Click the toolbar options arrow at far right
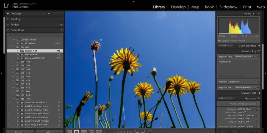 (x=212, y=132)
